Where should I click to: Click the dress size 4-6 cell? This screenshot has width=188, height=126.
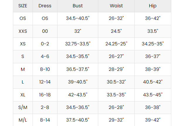[45, 57]
